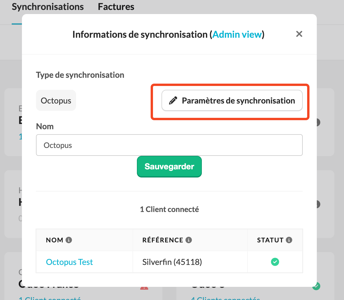
Task: Click the Silverfin (45118) reference cell
Action: point(172,262)
